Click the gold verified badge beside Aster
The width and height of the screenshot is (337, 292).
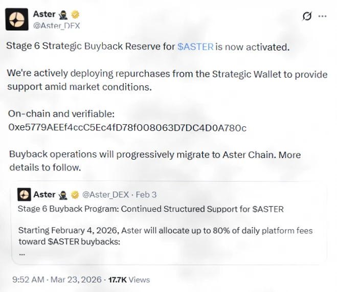point(76,14)
